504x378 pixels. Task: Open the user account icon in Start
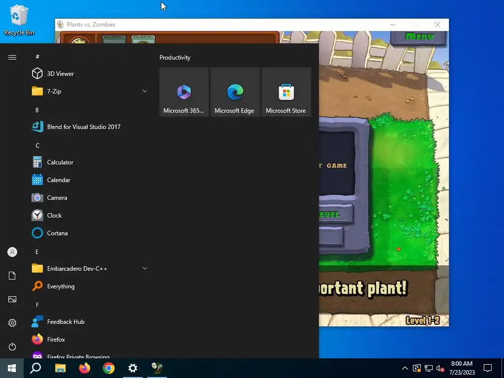click(12, 252)
